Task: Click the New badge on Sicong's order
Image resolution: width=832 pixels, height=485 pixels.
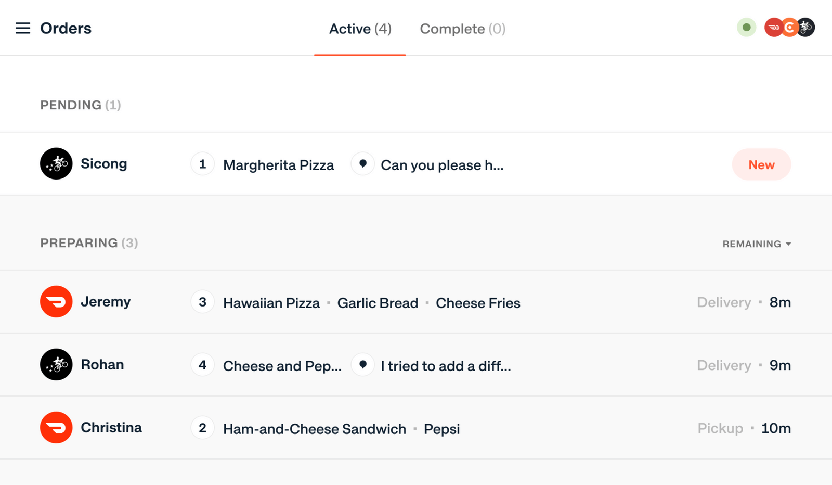Action: [761, 164]
